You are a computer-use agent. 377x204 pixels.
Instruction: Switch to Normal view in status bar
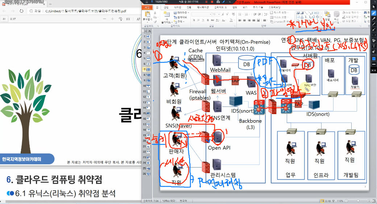(323, 201)
